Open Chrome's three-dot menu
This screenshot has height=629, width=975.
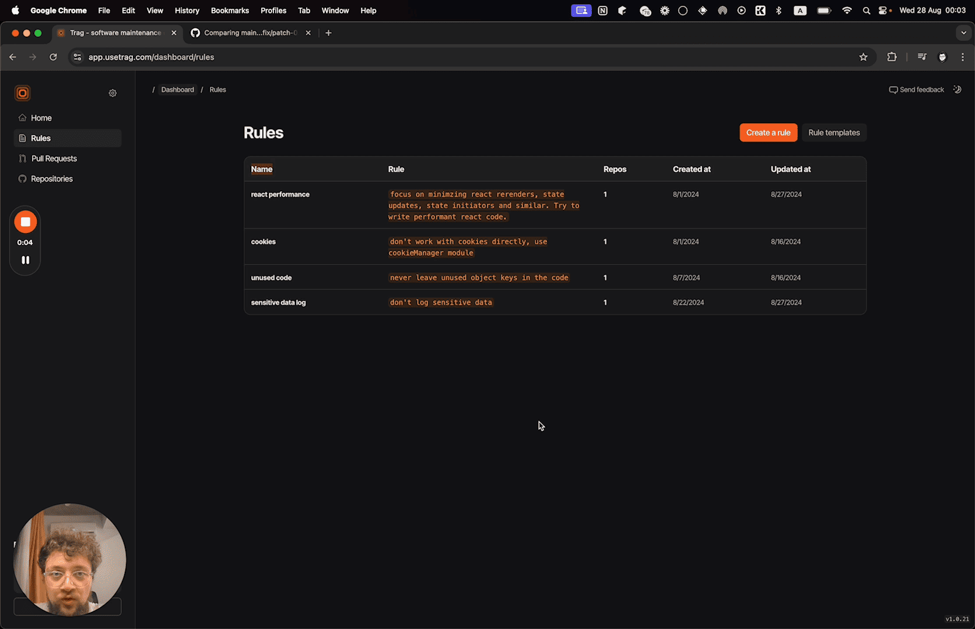pos(963,57)
